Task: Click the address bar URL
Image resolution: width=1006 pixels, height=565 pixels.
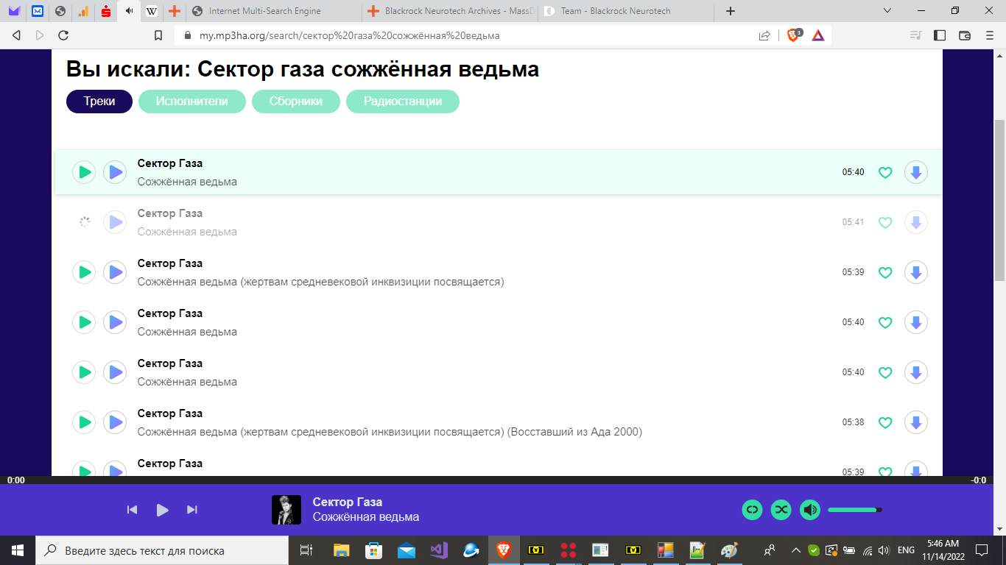Action: click(350, 35)
